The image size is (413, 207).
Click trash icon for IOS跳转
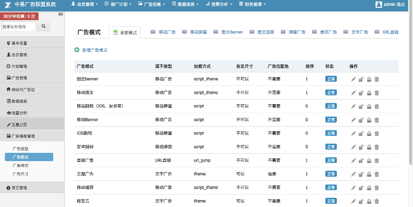coord(377,133)
